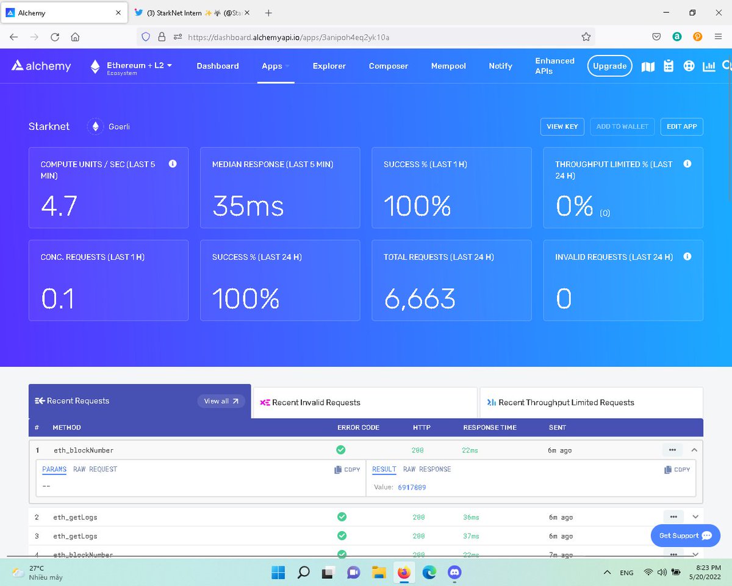The width and height of the screenshot is (732, 586).
Task: Open Mempool in the navbar
Action: click(x=448, y=66)
